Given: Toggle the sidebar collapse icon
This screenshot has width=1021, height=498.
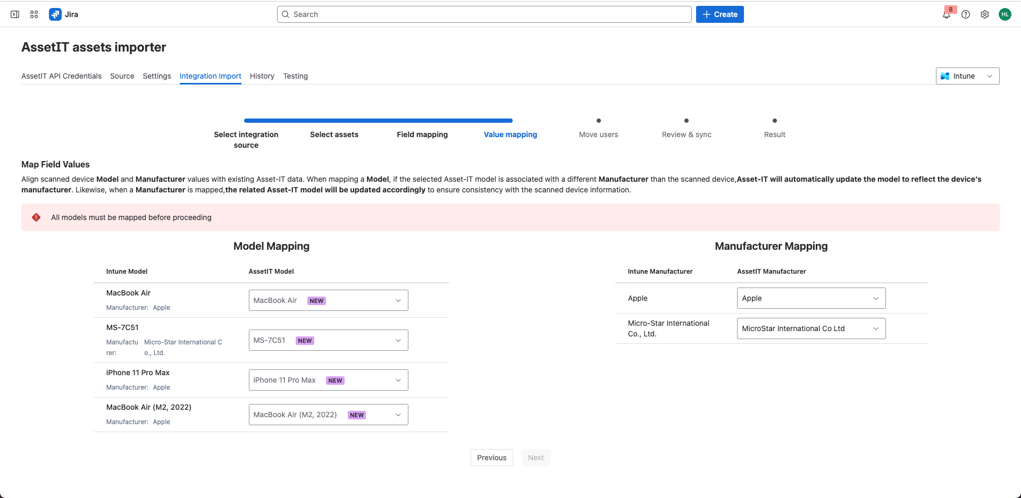Looking at the screenshot, I should (x=15, y=14).
